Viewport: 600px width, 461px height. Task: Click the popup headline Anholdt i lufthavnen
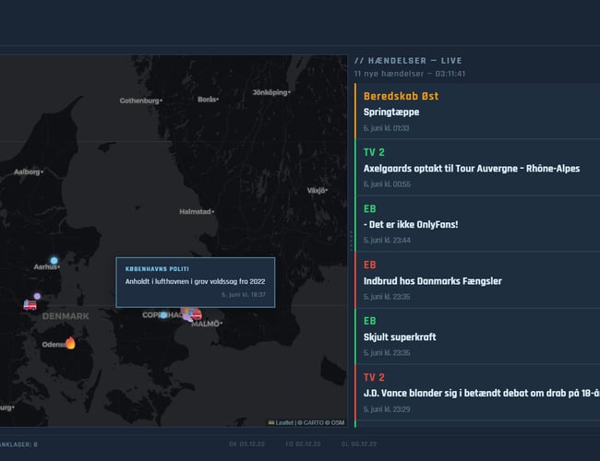point(195,281)
